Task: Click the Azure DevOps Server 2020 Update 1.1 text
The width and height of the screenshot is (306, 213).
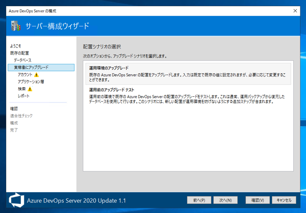Action: point(76,201)
